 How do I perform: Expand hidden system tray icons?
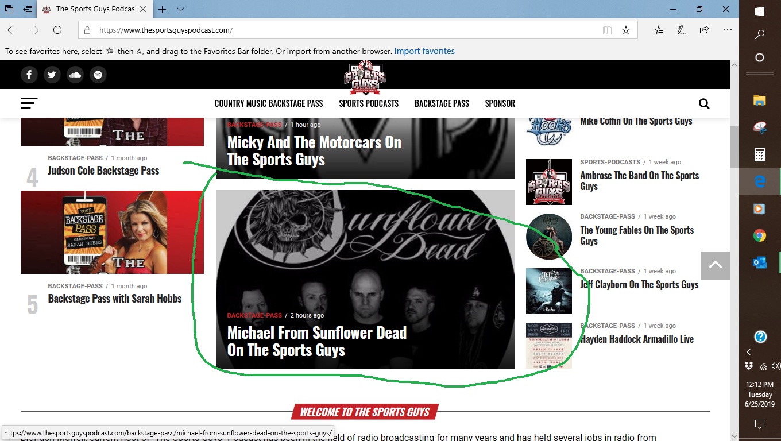pos(748,352)
